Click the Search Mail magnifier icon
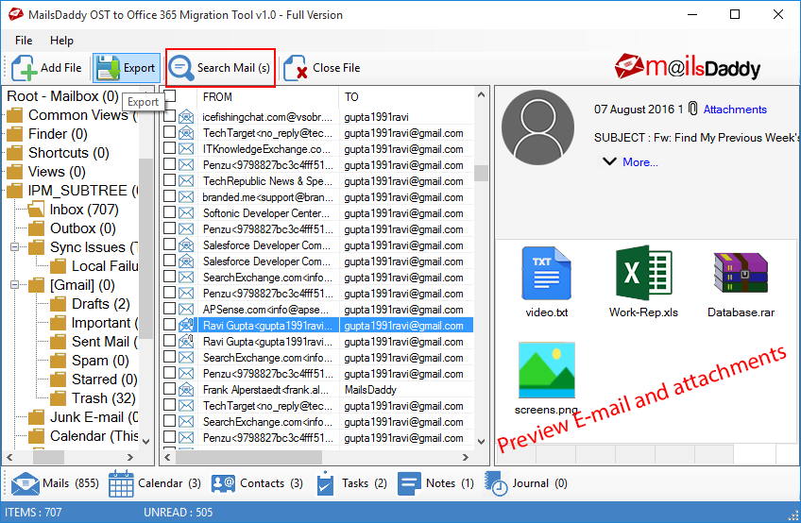801x523 pixels. click(x=181, y=68)
